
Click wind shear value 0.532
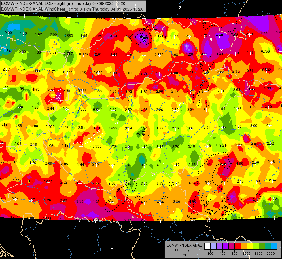[x=266, y=70]
